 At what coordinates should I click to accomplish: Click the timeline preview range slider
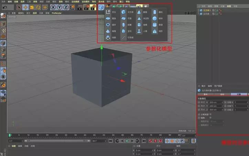coord(57,141)
